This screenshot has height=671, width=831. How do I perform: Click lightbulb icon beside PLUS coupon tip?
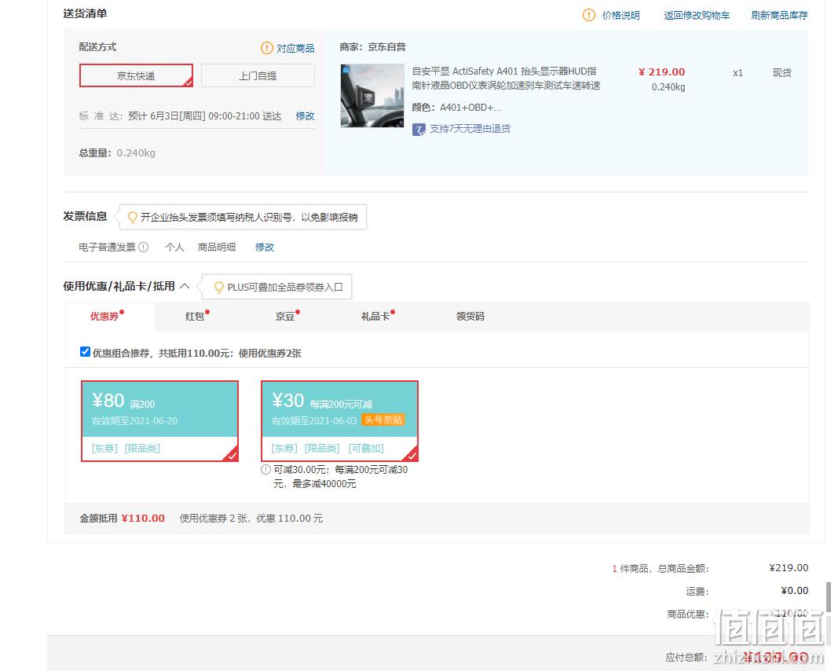coord(219,288)
